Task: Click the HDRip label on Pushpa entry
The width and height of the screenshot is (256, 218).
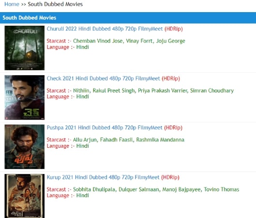Action: point(173,128)
